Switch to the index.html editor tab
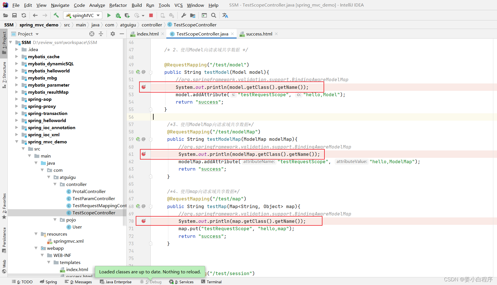This screenshot has height=285, width=497. [x=147, y=34]
